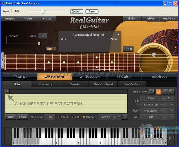Open the Setup panel
179x147 pixels.
[x=47, y=19]
